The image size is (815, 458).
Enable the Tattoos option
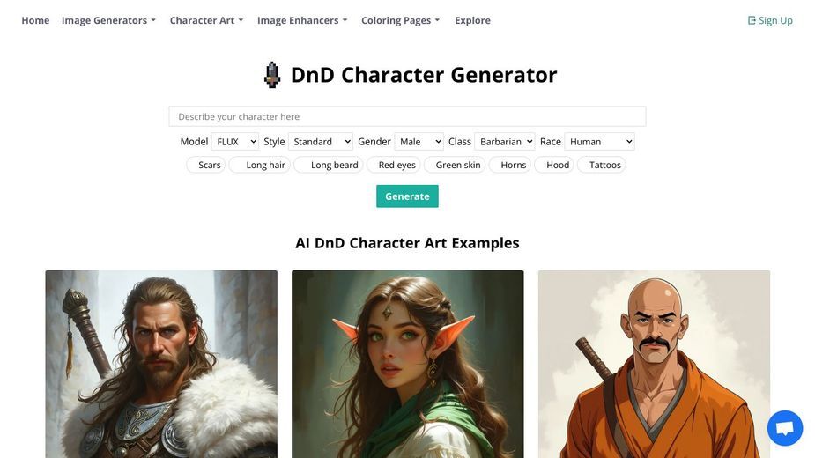point(601,165)
